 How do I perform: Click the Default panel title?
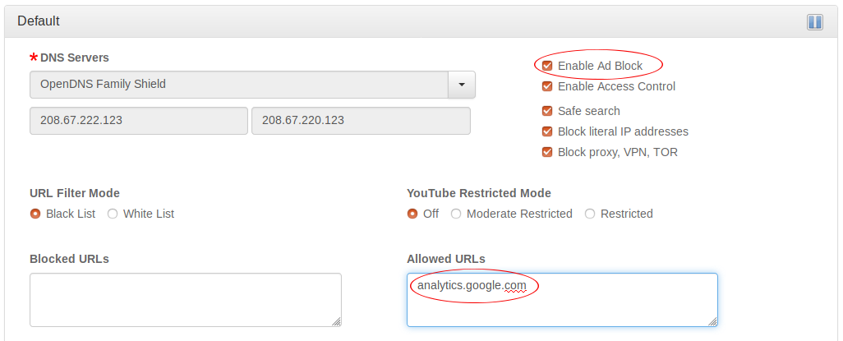pyautogui.click(x=39, y=21)
